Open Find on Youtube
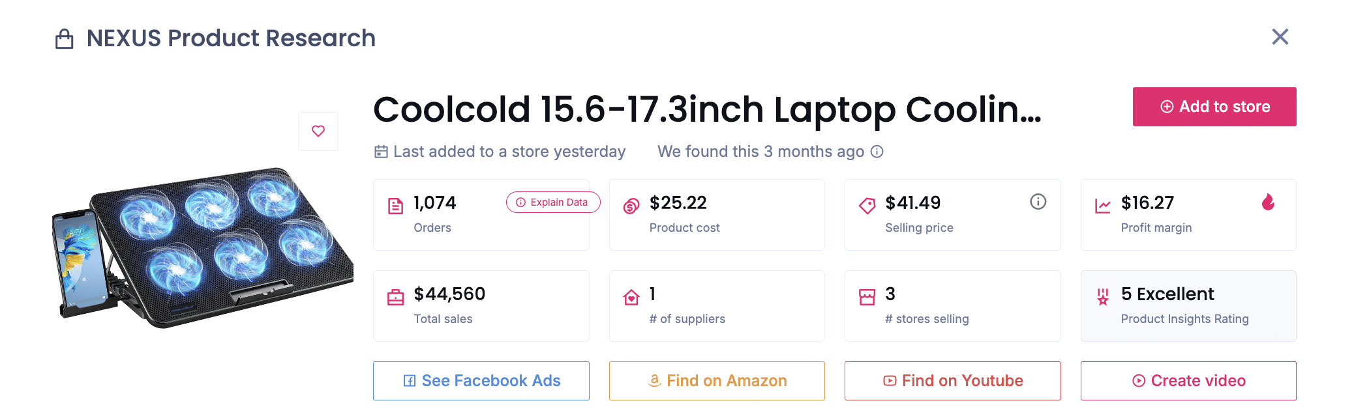This screenshot has height=418, width=1354. (x=952, y=380)
